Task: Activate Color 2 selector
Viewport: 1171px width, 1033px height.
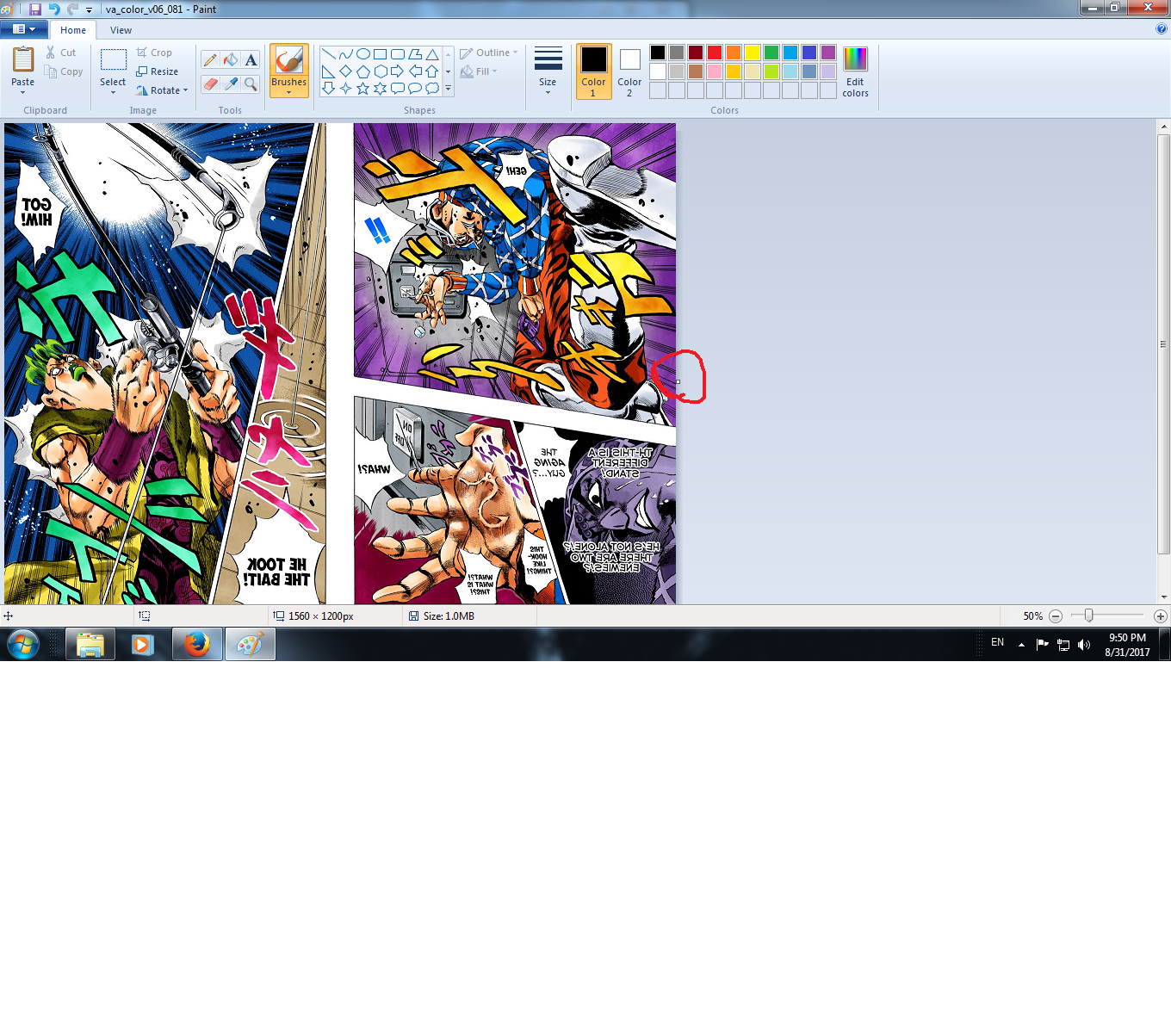Action: tap(629, 71)
